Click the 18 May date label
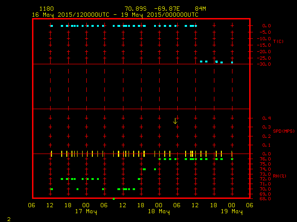 (159, 212)
